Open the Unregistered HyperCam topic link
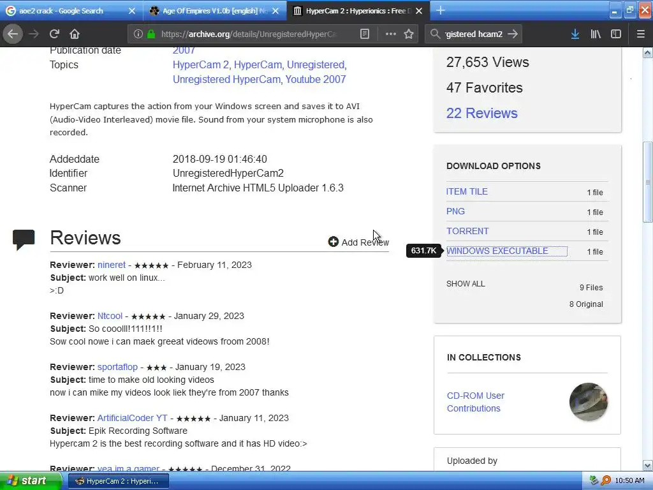The height and width of the screenshot is (490, 653). pos(226,79)
